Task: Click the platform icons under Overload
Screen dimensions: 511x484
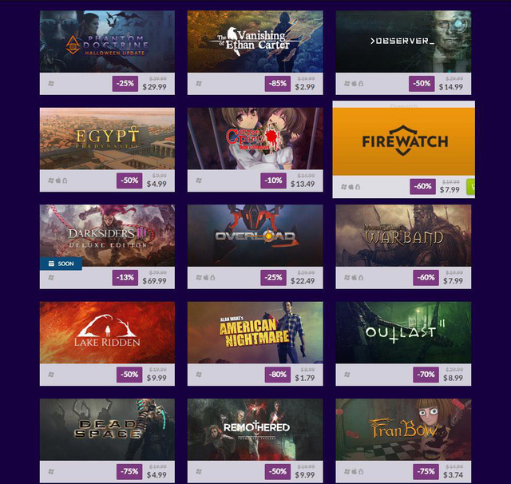Action: click(205, 277)
